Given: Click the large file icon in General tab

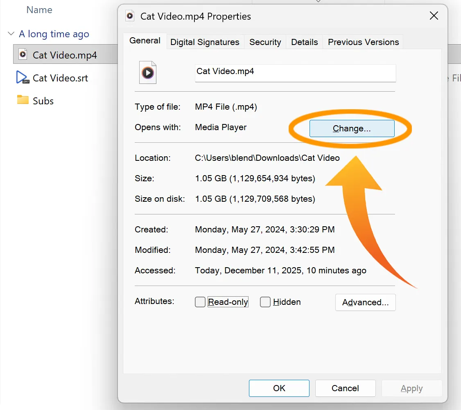Looking at the screenshot, I should (x=147, y=73).
